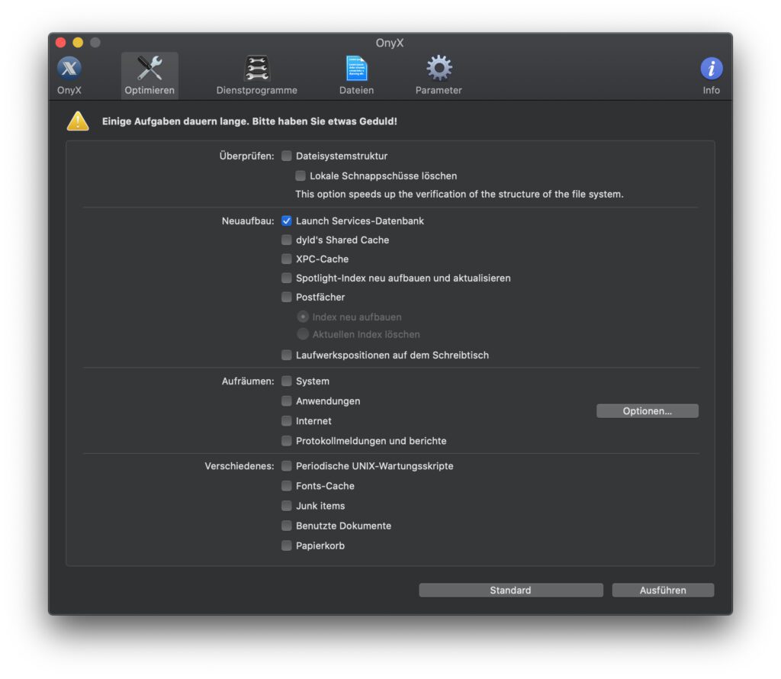Open the OnyX home section icon
The width and height of the screenshot is (781, 679).
pos(68,68)
